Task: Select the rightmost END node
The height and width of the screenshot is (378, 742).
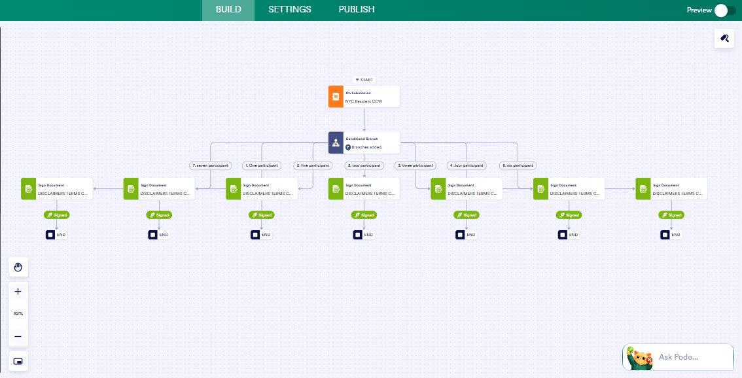Action: 671,235
